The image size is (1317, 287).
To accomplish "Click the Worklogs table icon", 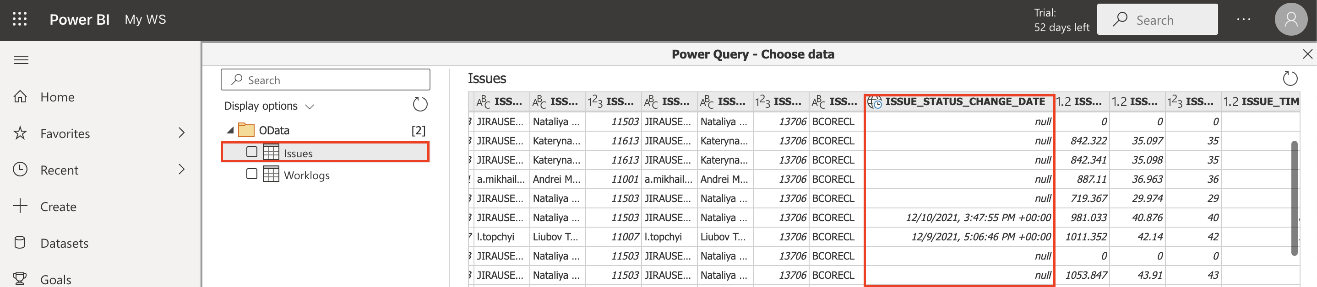I will coord(271,175).
